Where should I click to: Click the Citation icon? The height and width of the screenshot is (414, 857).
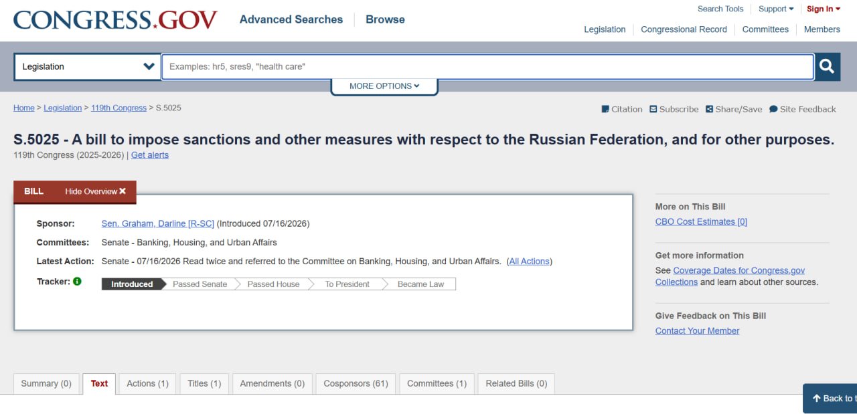click(x=605, y=109)
